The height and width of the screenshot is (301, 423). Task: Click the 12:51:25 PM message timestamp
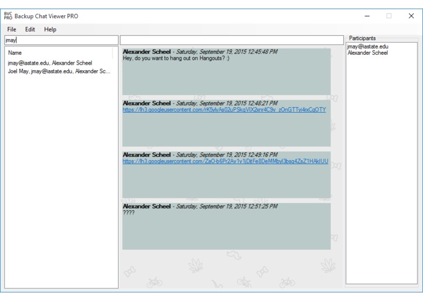[x=226, y=206]
